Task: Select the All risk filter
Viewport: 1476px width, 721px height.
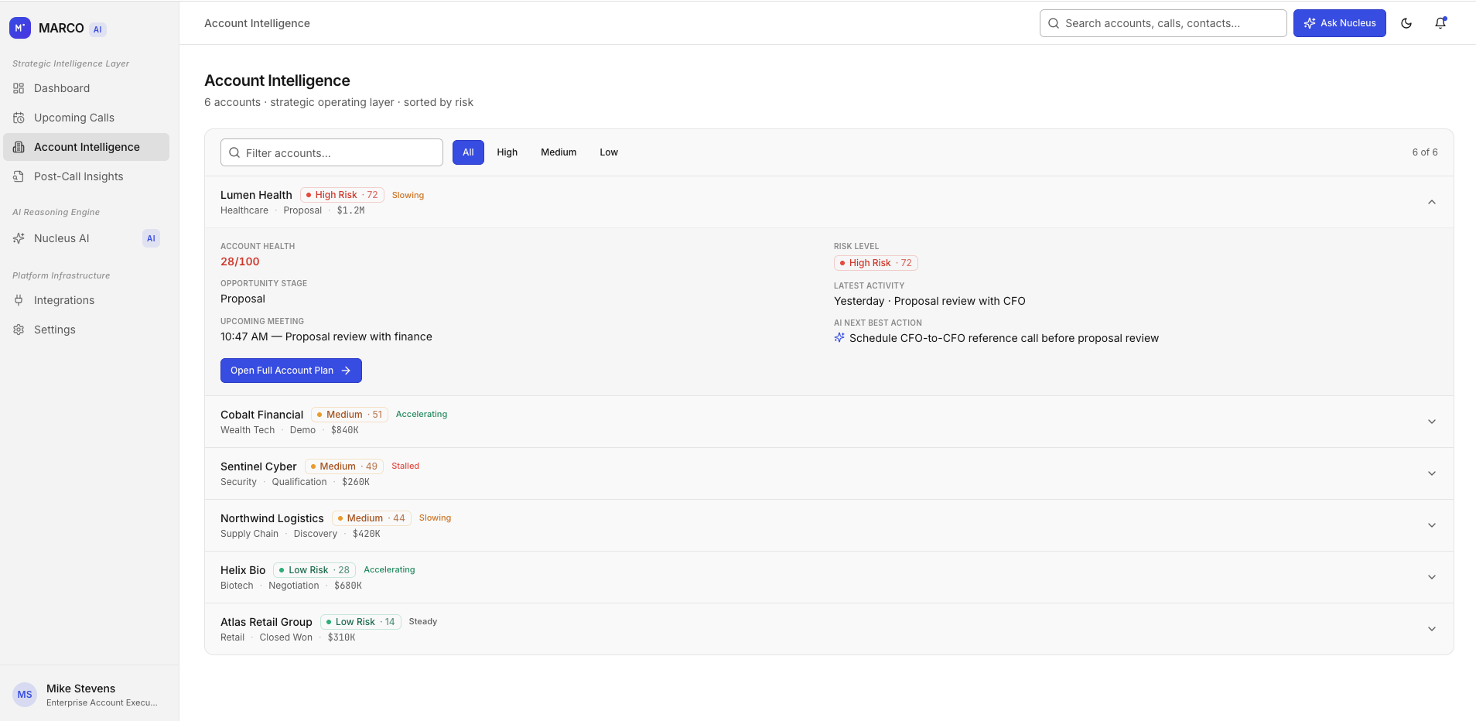Action: point(468,152)
